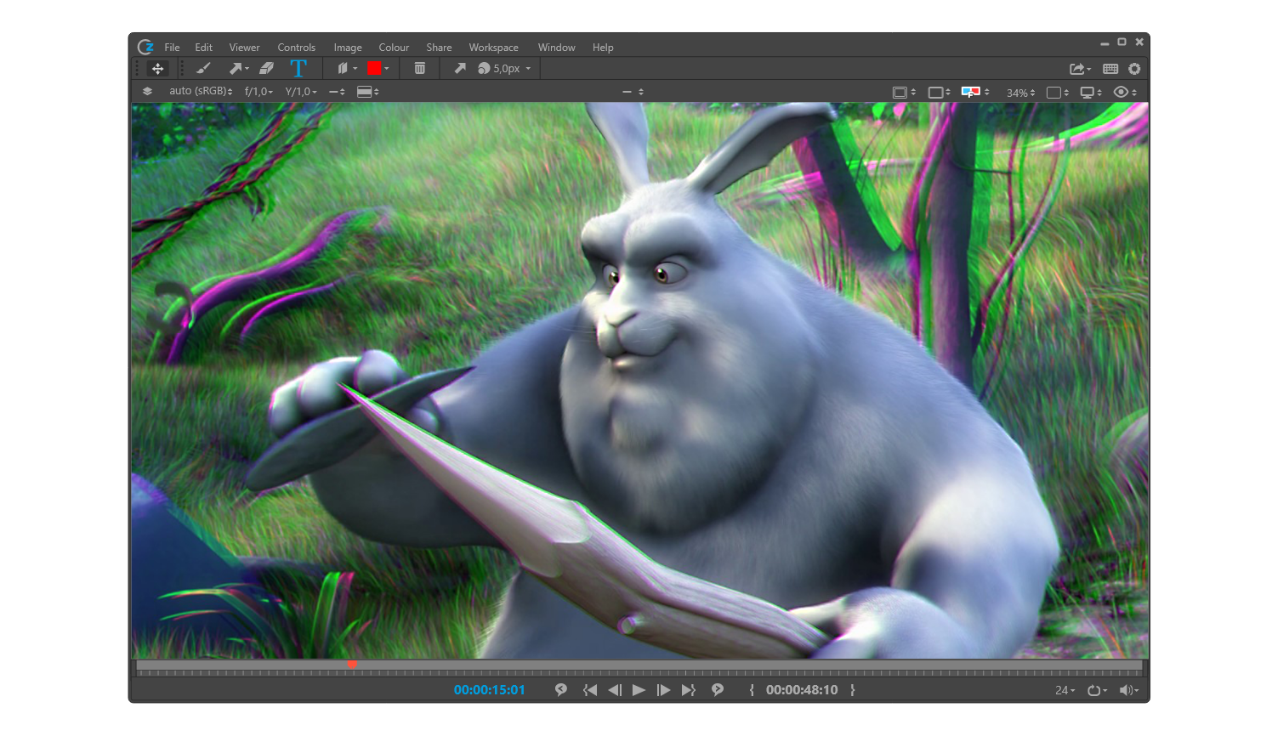
Task: Open the 24 fps frame rate dropdown
Action: click(1065, 690)
